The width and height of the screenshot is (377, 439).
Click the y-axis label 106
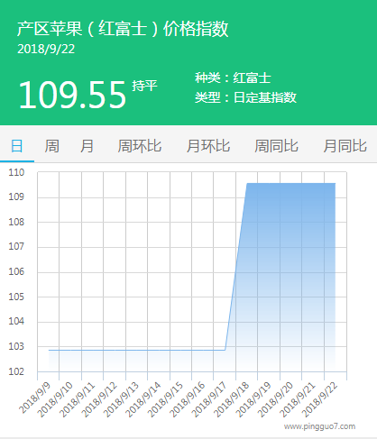pyautogui.click(x=16, y=271)
